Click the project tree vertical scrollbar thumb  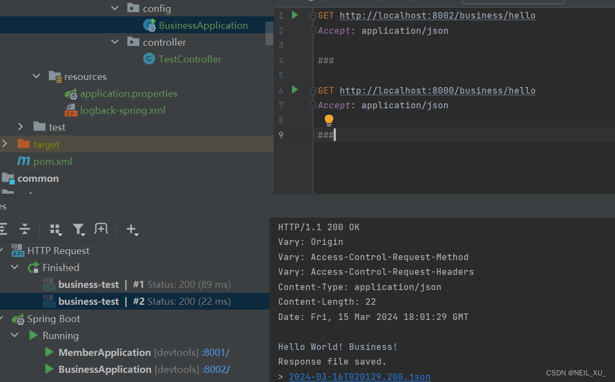click(x=269, y=33)
